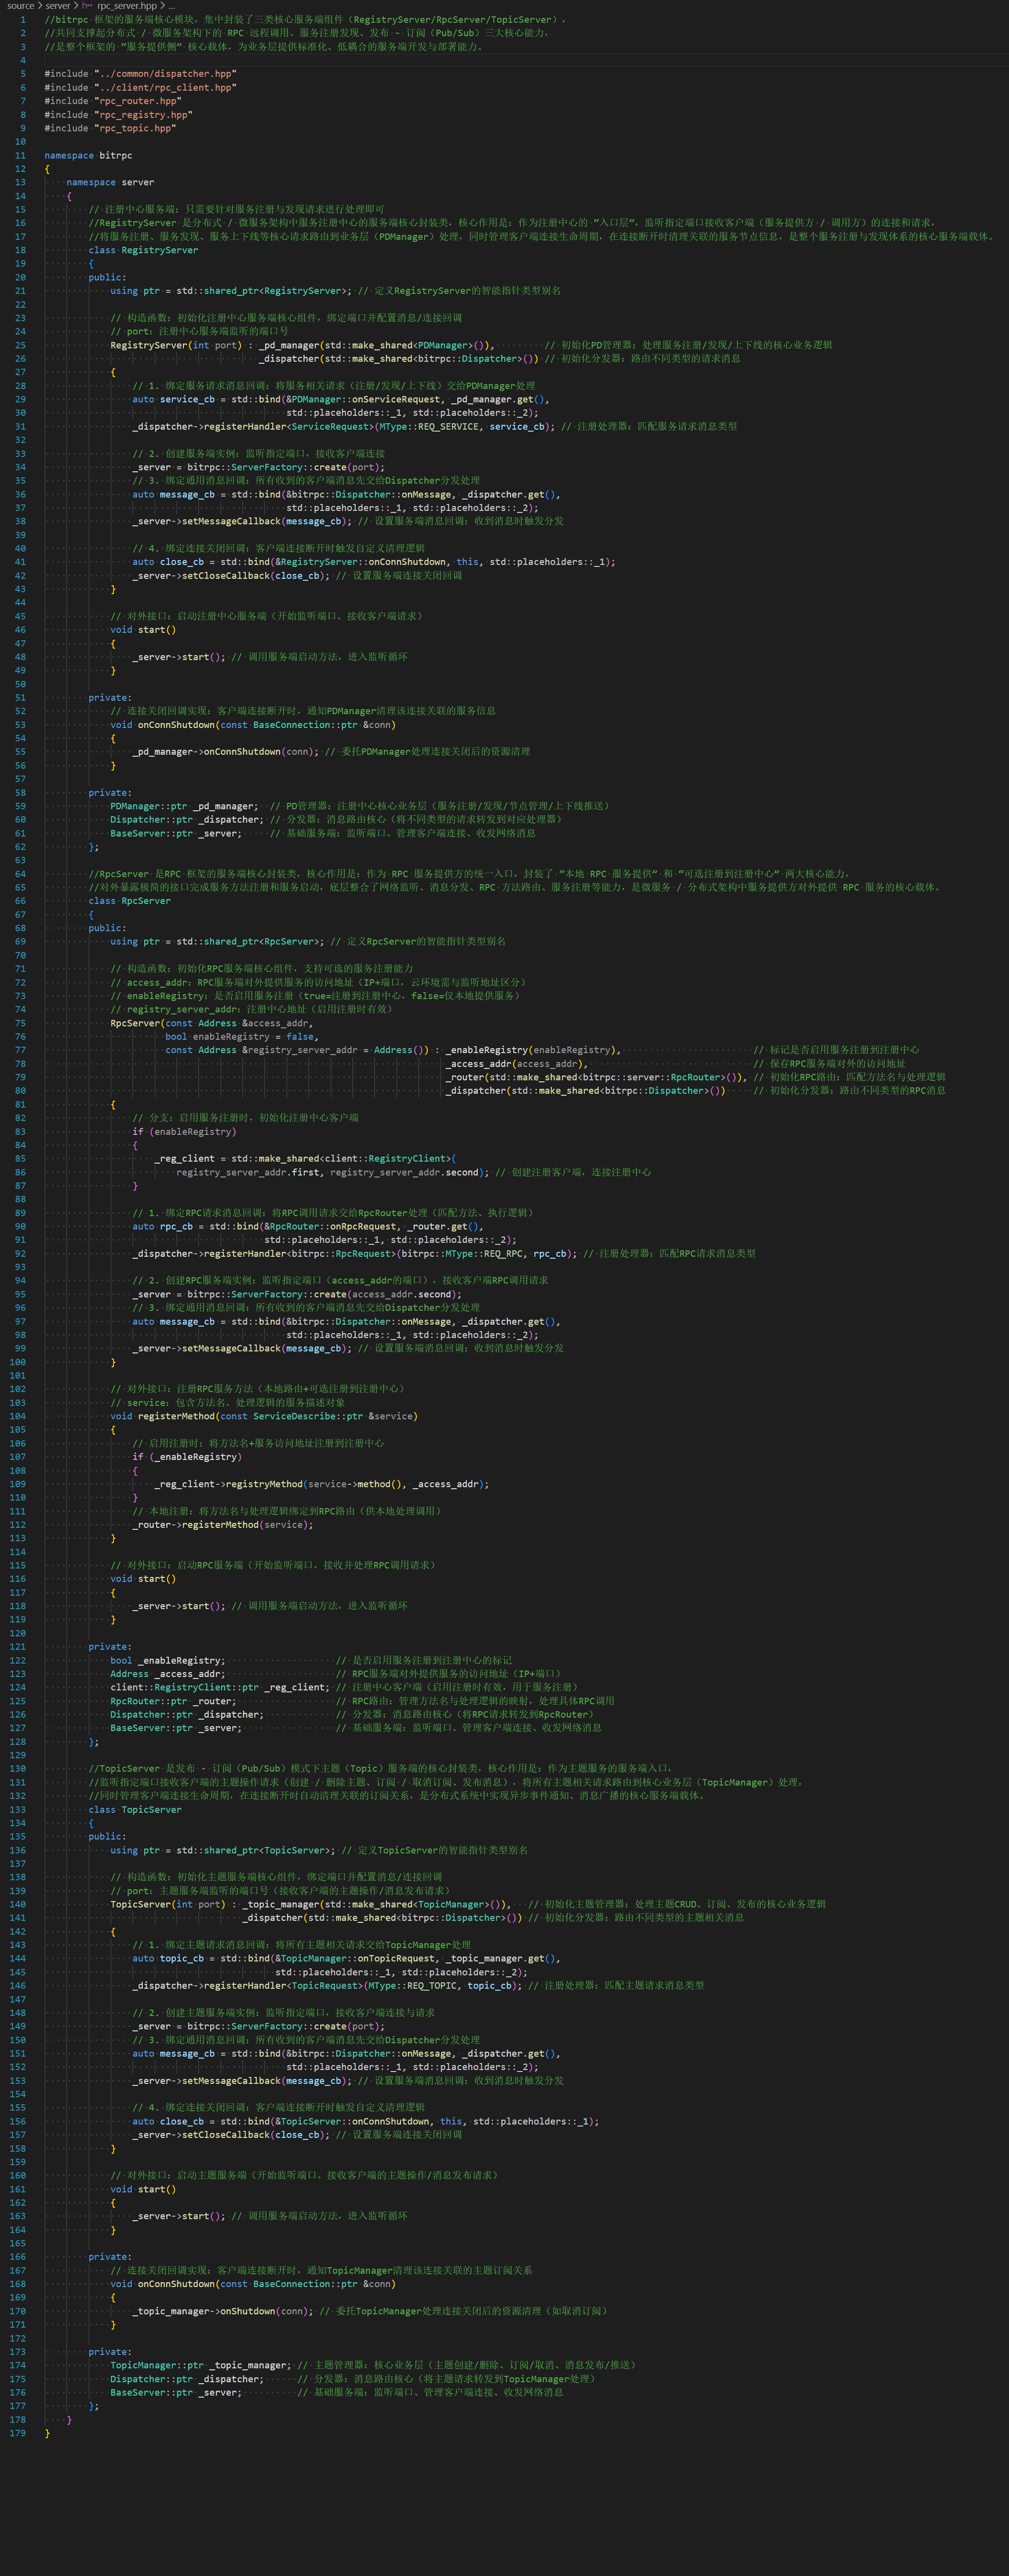The width and height of the screenshot is (1009, 2576).
Task: Click the 'class RpcServer' declaration name
Action: tap(145, 901)
